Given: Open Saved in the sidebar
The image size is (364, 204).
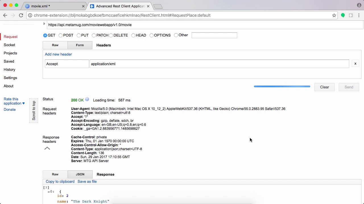Looking at the screenshot, I should pos(9,61).
